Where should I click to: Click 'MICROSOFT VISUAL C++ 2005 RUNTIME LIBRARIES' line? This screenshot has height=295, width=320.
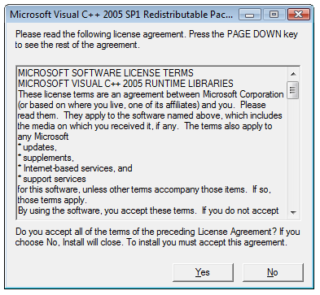coord(125,84)
